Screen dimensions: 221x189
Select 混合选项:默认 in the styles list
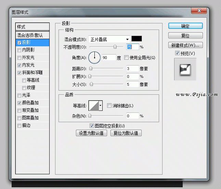(x=32, y=35)
